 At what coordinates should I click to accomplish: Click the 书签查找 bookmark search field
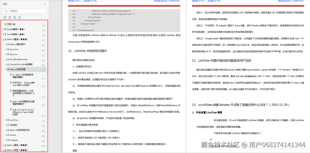25,11
